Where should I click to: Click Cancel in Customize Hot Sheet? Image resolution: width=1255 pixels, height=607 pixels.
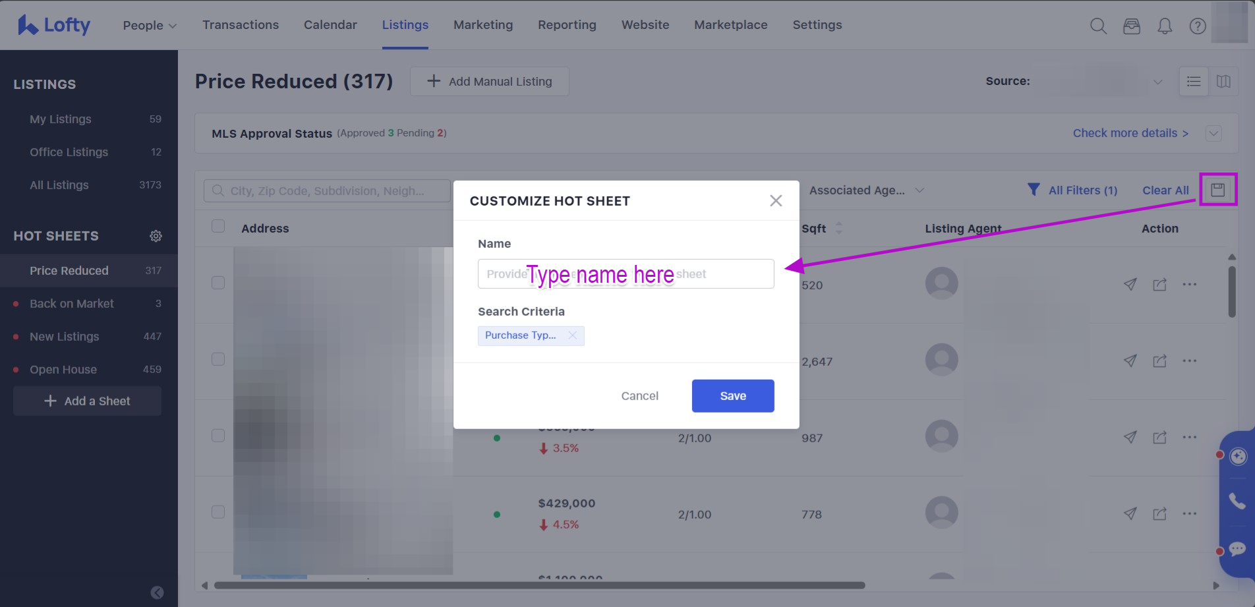(639, 395)
